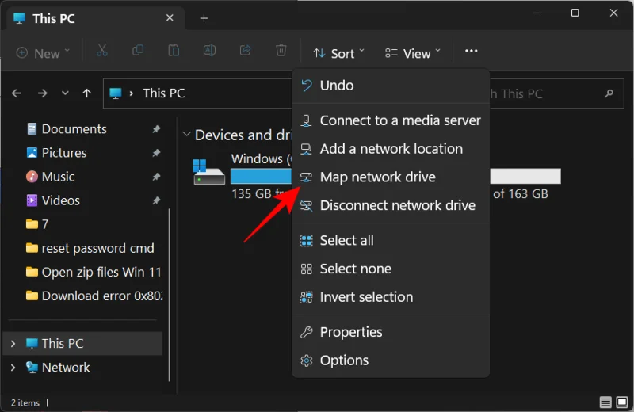Switch to large icons view in status bar
This screenshot has width=634, height=412.
[622, 402]
